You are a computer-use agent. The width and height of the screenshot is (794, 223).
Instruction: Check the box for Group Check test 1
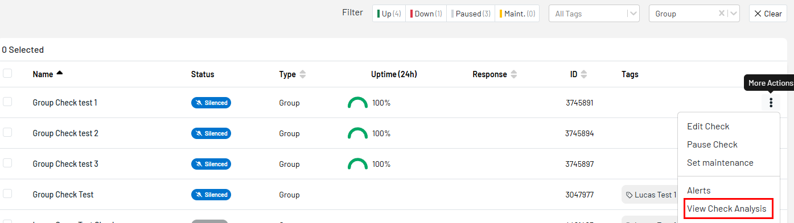point(7,102)
